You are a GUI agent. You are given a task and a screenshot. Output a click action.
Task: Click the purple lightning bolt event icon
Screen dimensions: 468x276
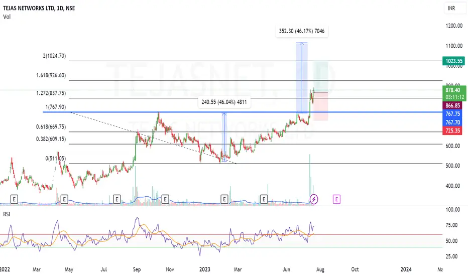tap(314, 199)
